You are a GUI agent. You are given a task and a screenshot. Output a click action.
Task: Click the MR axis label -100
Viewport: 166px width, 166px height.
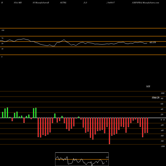click(x=163, y=146)
